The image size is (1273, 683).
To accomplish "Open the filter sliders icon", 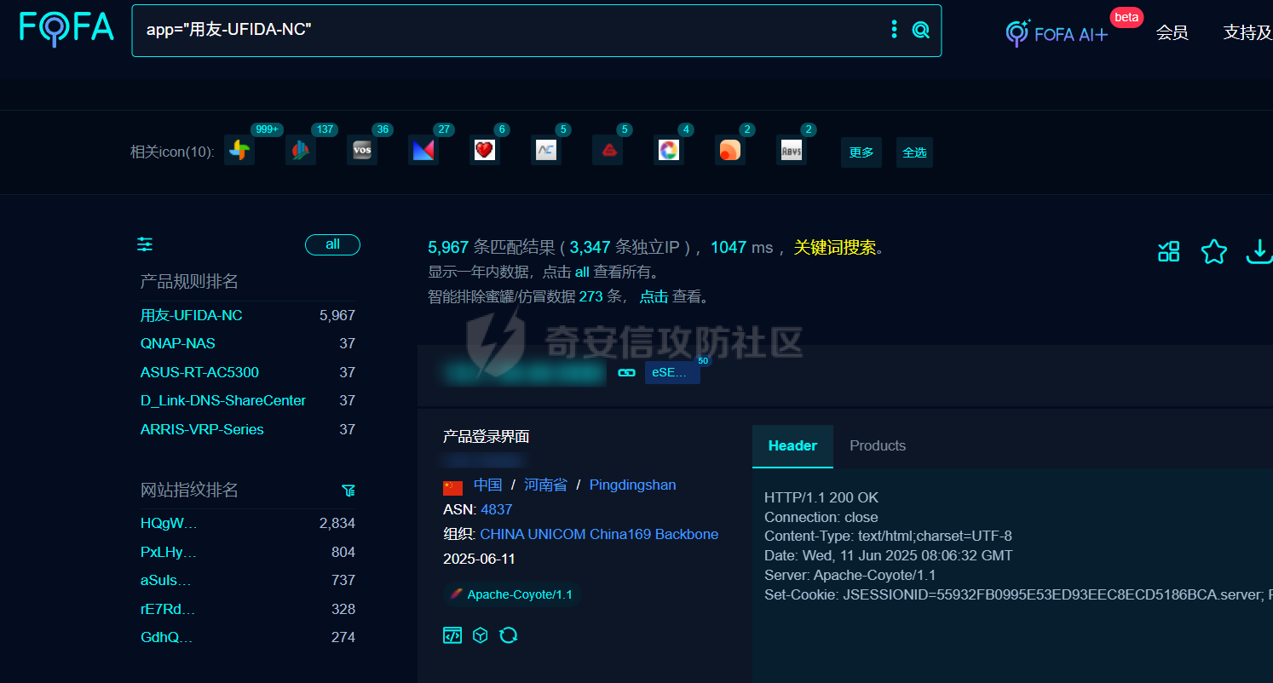I will pos(145,244).
